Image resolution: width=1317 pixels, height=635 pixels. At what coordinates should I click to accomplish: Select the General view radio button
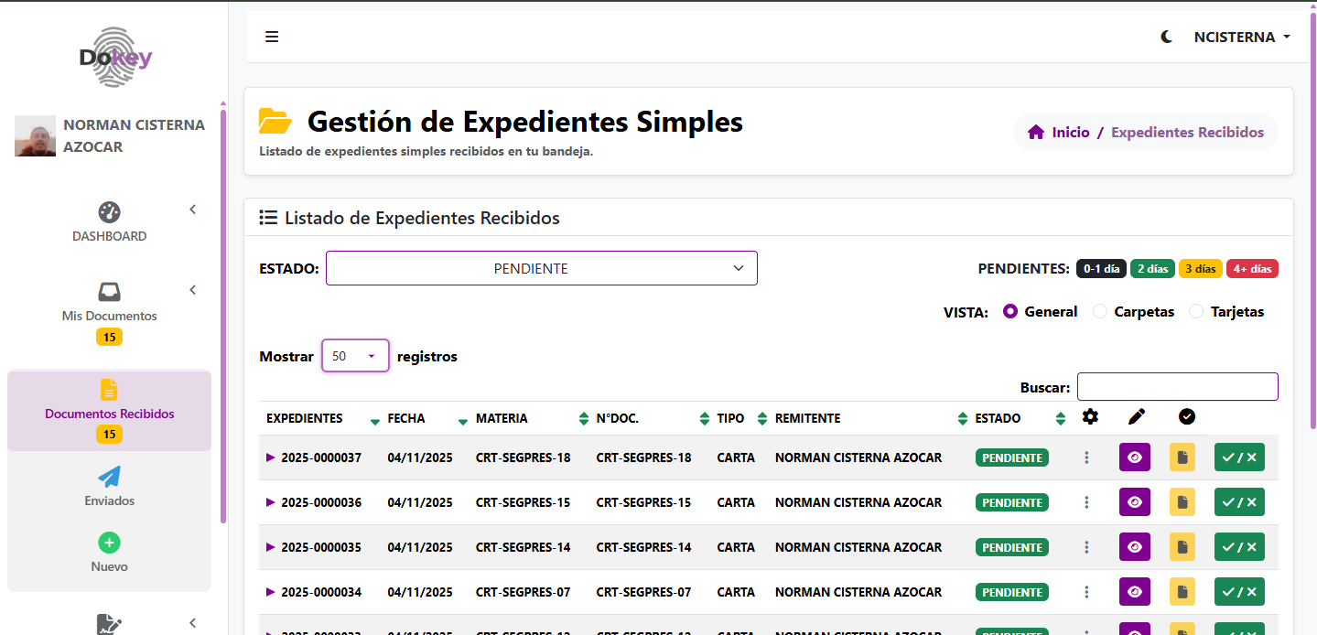click(x=1010, y=312)
